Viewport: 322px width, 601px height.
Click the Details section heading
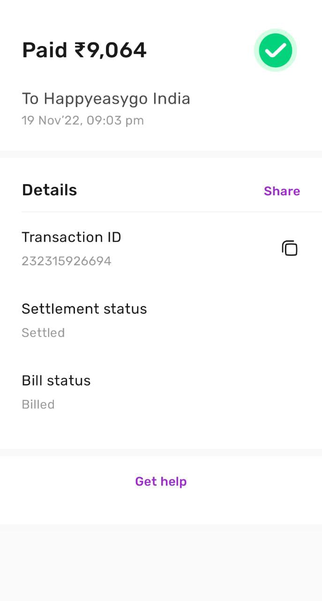[x=49, y=190]
